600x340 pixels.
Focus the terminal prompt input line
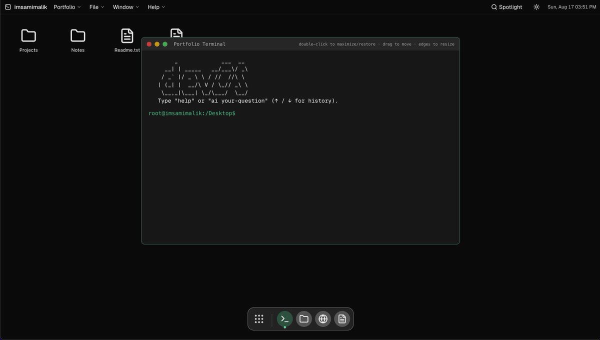coord(300,113)
